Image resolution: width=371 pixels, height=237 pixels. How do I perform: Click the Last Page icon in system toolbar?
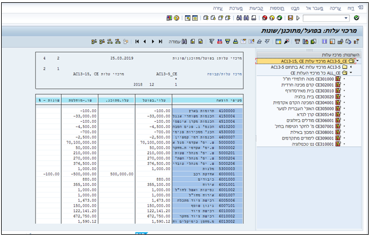point(206,18)
